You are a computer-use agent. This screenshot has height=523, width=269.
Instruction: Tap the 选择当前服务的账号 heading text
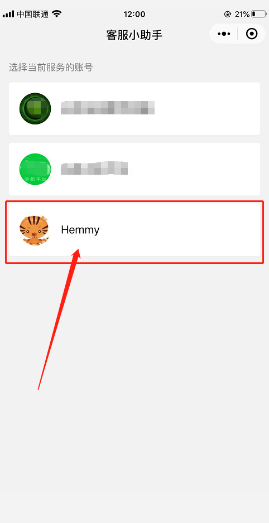tap(51, 68)
